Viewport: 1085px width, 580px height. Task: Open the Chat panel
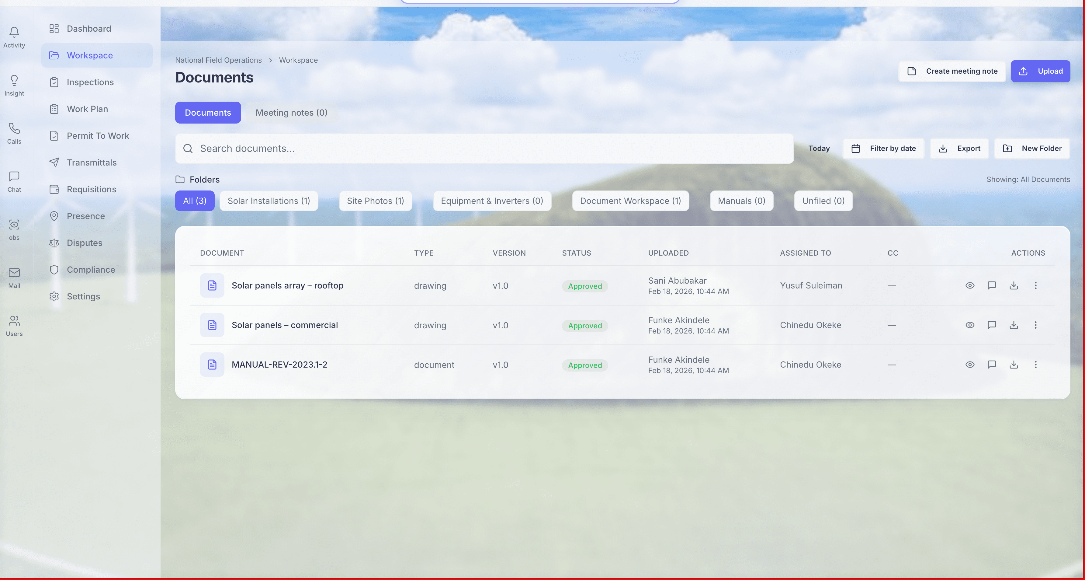point(14,181)
